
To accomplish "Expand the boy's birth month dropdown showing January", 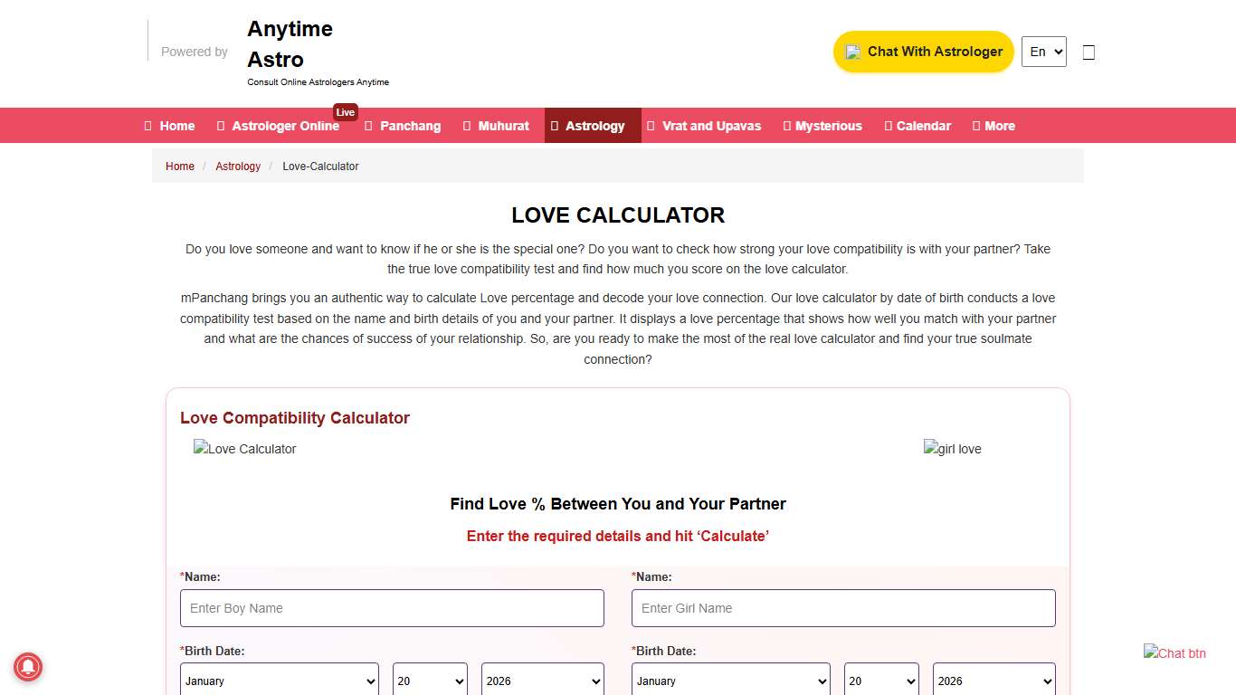I will [x=279, y=681].
